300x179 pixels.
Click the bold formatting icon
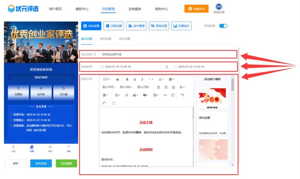(127, 79)
